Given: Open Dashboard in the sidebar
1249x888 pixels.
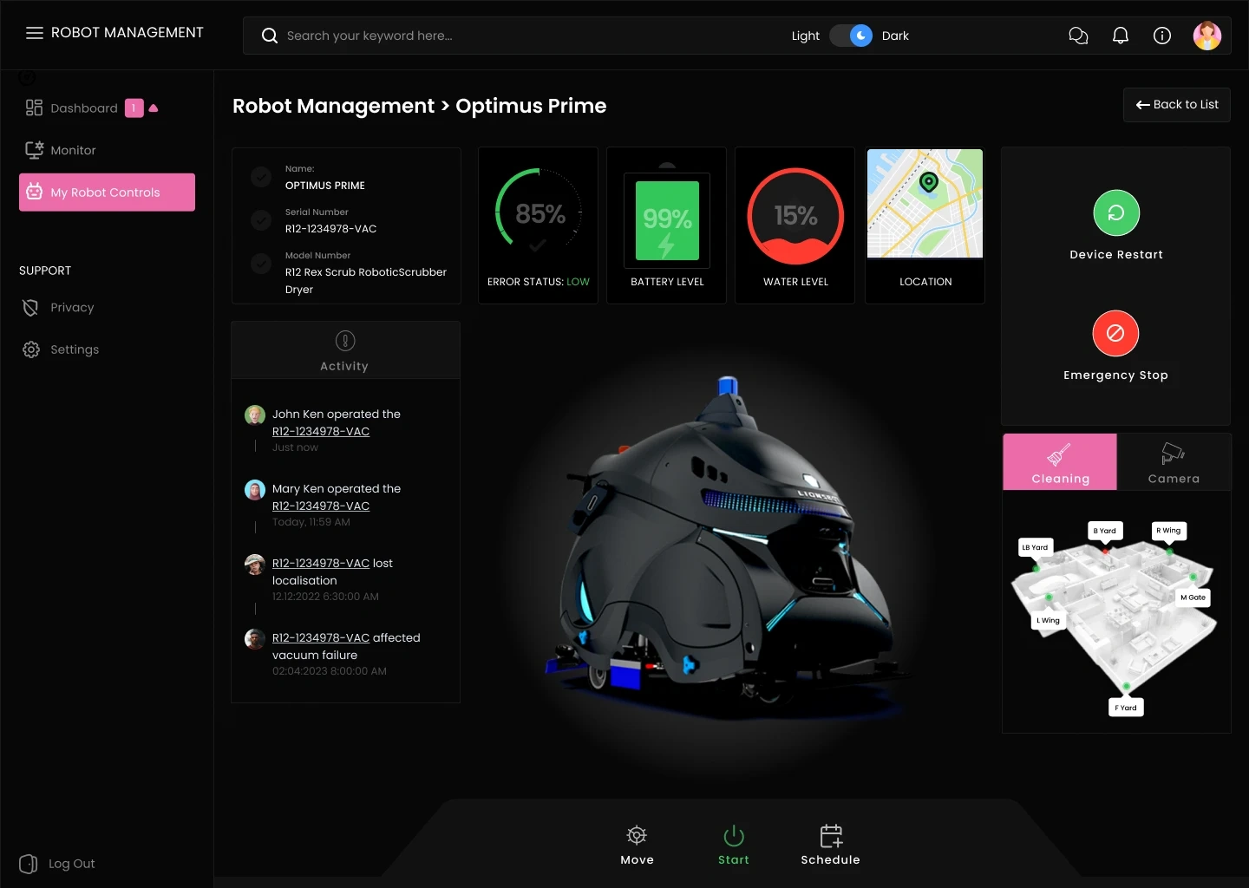Looking at the screenshot, I should (x=84, y=108).
